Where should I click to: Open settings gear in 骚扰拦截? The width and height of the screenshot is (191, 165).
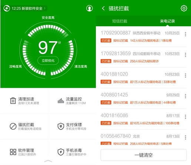pyautogui.click(x=184, y=8)
